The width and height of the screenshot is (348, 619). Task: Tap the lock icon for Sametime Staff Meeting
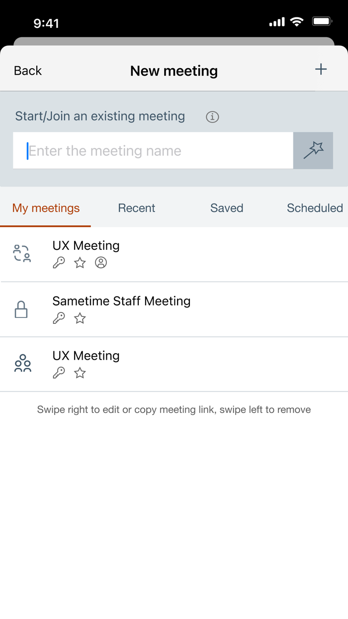click(20, 309)
